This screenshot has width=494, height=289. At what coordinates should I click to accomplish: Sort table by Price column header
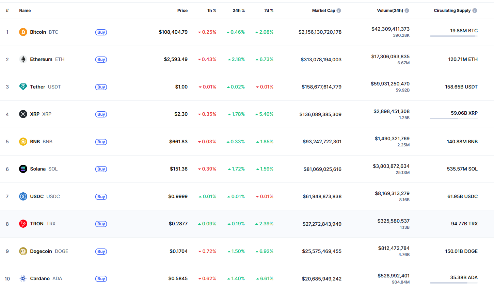(182, 11)
